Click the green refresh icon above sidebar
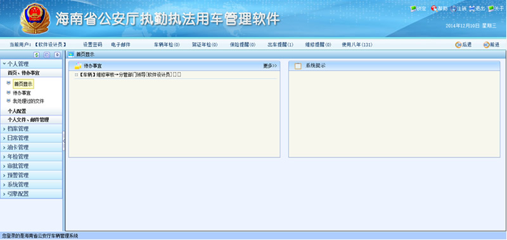507x240 pixels. [x=37, y=55]
